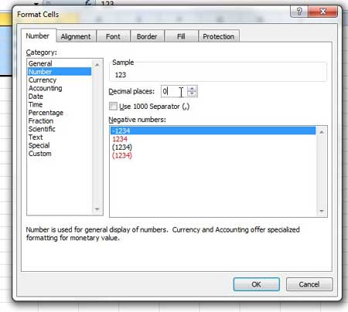The image size is (348, 312).
Task: Click Negative numbers list scroll up arrow
Action: point(322,132)
